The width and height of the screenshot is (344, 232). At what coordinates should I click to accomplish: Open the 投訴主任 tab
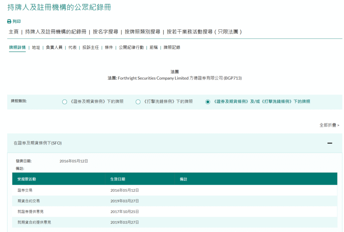point(91,48)
